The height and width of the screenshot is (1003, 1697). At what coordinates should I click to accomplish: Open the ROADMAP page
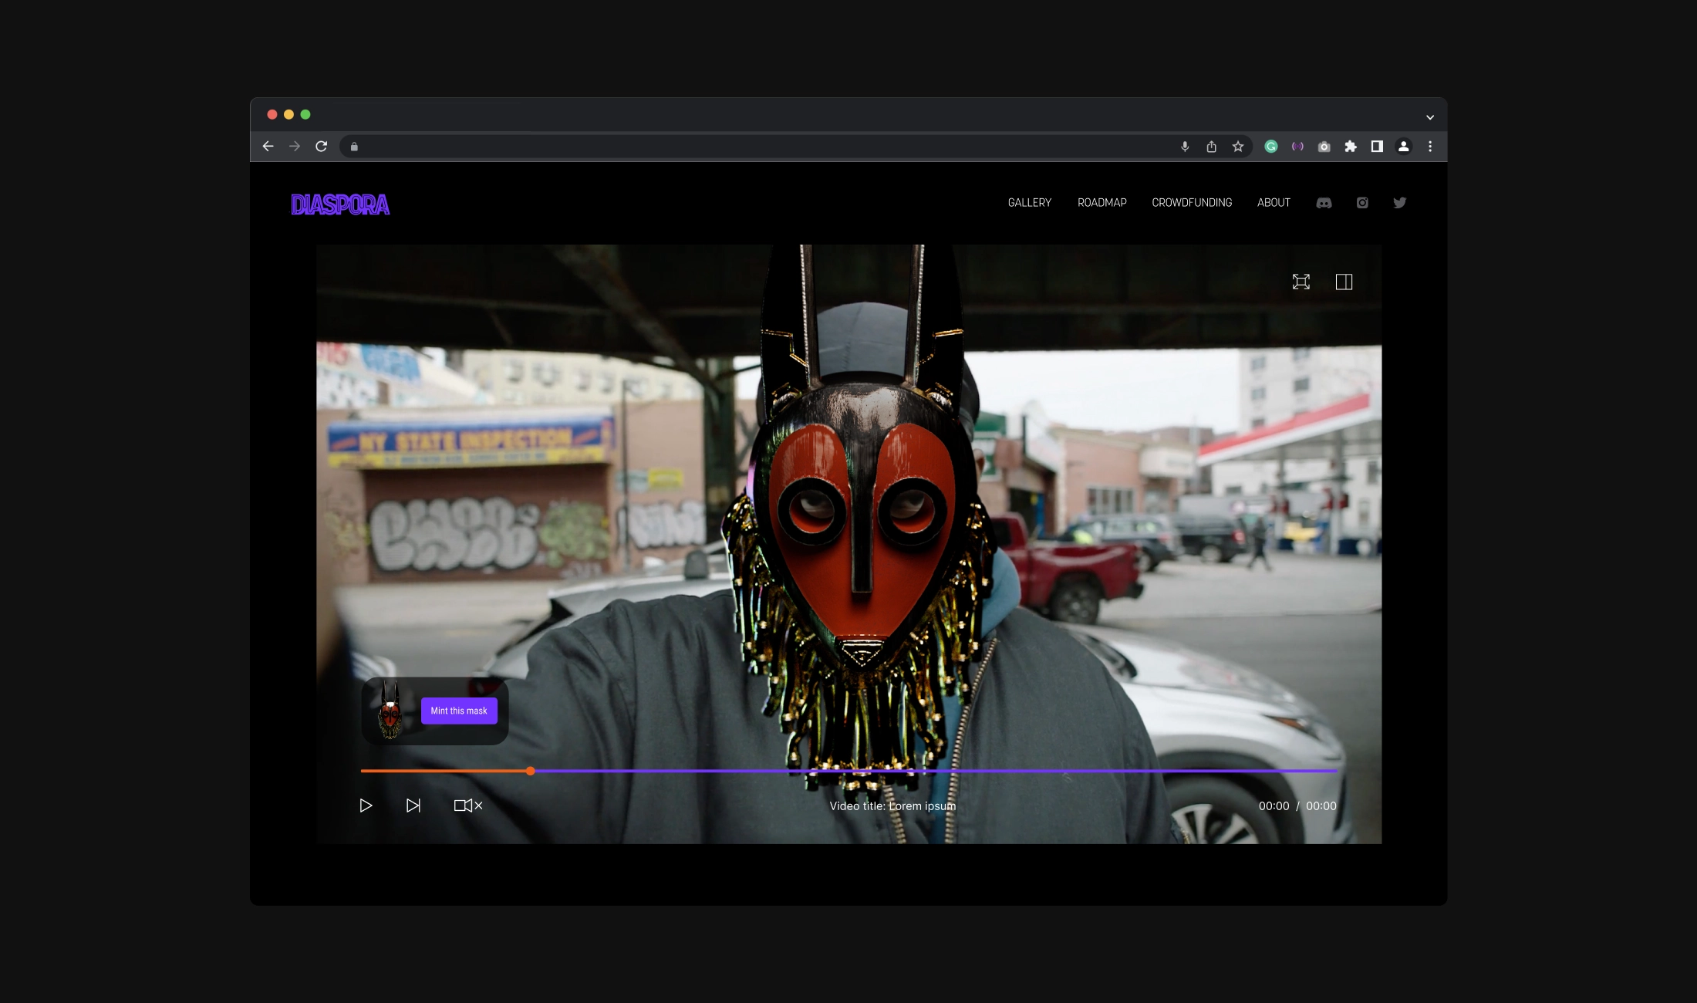click(x=1102, y=203)
